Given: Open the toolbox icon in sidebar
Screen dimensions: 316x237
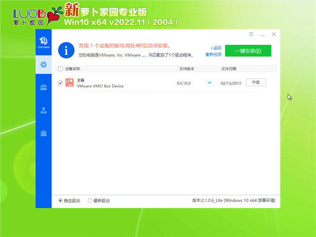Looking at the screenshot, I should 43,87.
